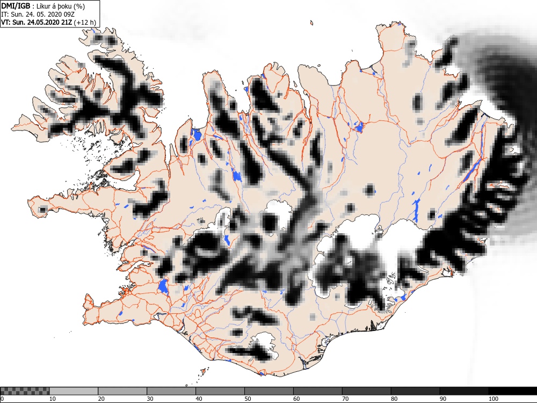Select the black legend swatch beyond 100
Image resolution: width=537 pixels, height=403 pixels.
[513, 391]
